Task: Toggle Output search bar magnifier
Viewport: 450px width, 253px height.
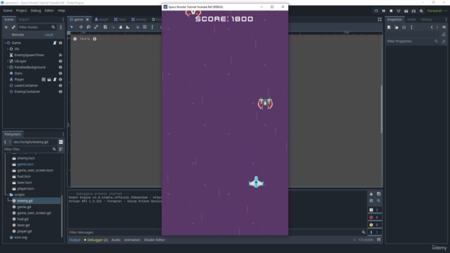Action: (378, 201)
